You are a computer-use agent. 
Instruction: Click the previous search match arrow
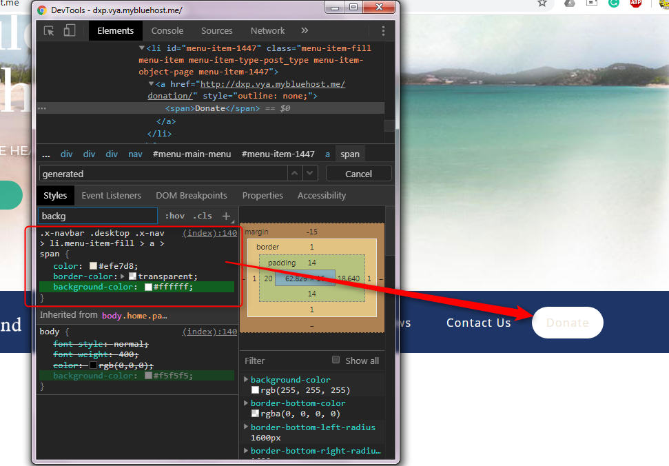[295, 174]
